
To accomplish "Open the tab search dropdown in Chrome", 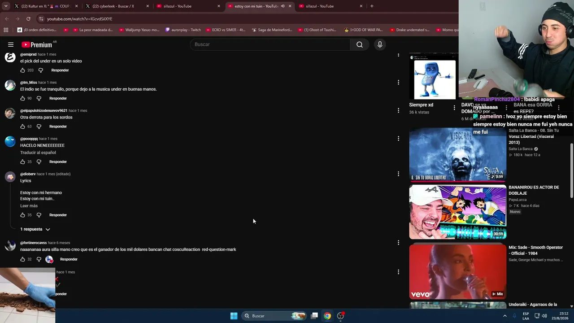I will tap(6, 6).
